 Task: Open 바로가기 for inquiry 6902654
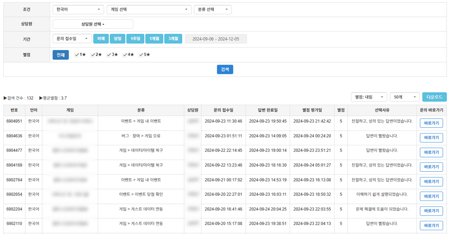[431, 196]
